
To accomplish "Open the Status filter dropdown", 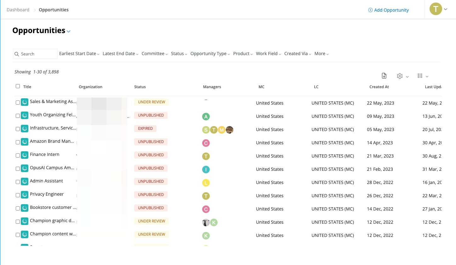I will coord(179,54).
